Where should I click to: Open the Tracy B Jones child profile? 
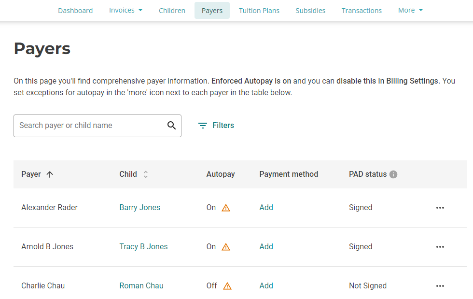[143, 246]
